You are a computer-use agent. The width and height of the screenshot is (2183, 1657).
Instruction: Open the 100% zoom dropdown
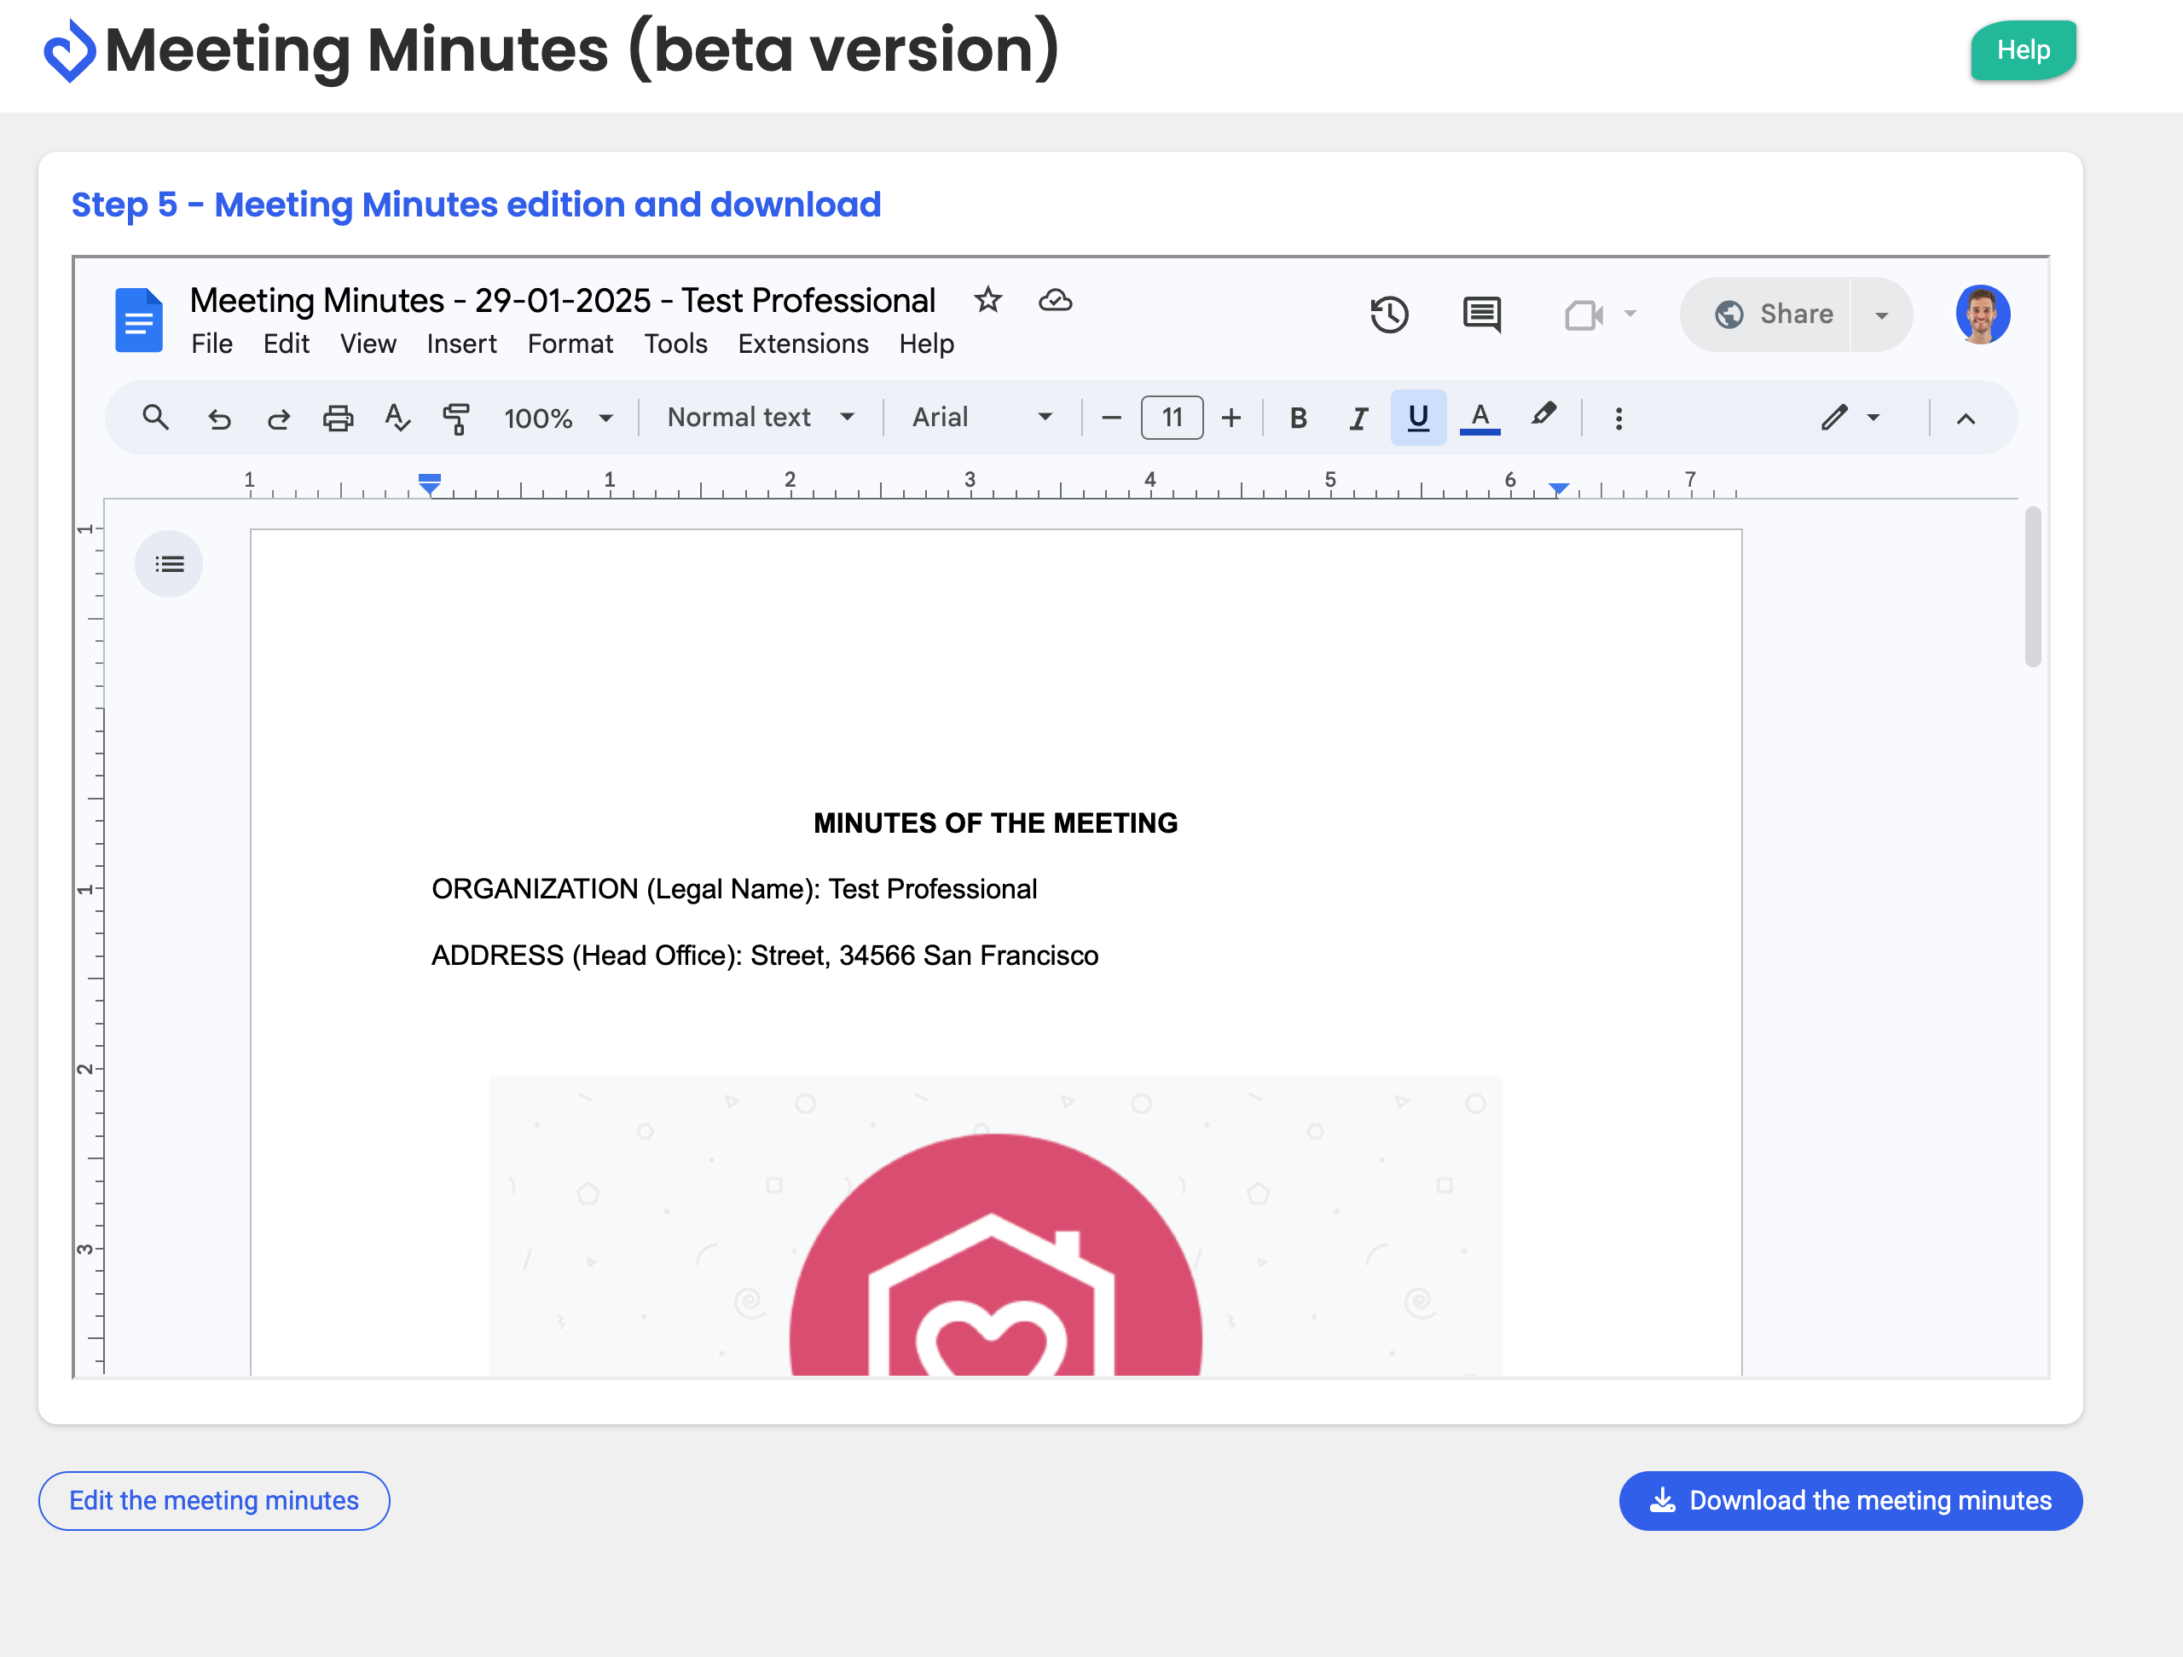[558, 419]
